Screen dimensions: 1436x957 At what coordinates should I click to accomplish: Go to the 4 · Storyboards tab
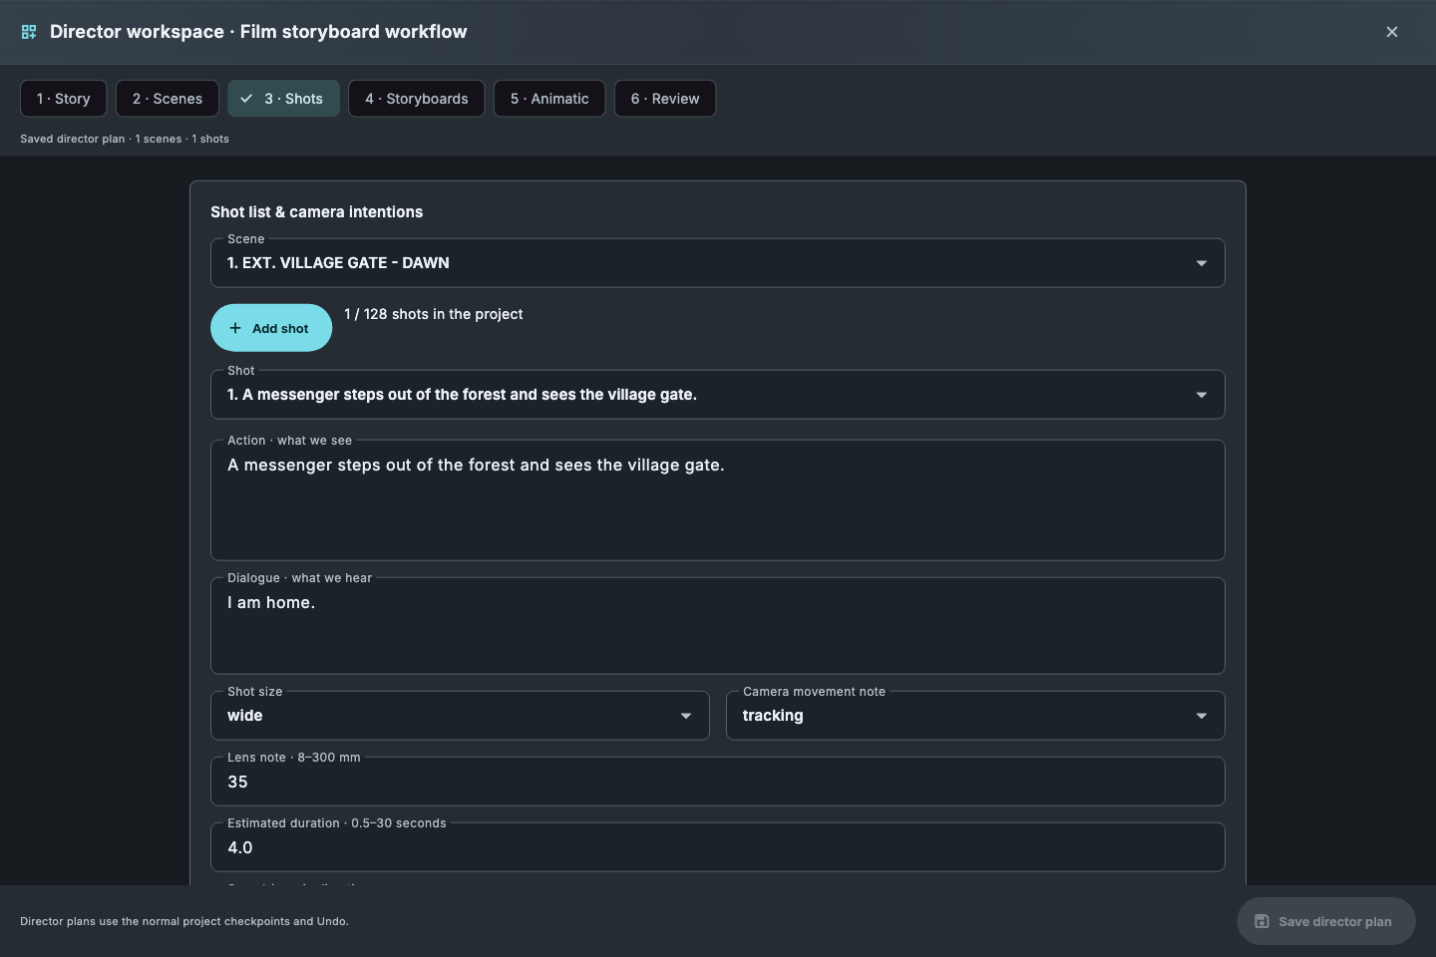pos(417,99)
